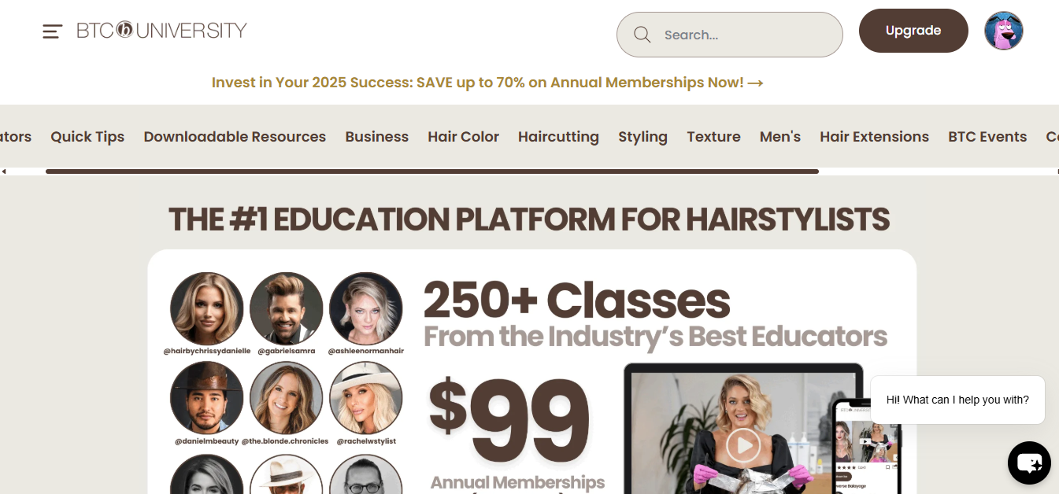
Task: Click the left scroll arrow of category bar
Action: pyautogui.click(x=4, y=171)
